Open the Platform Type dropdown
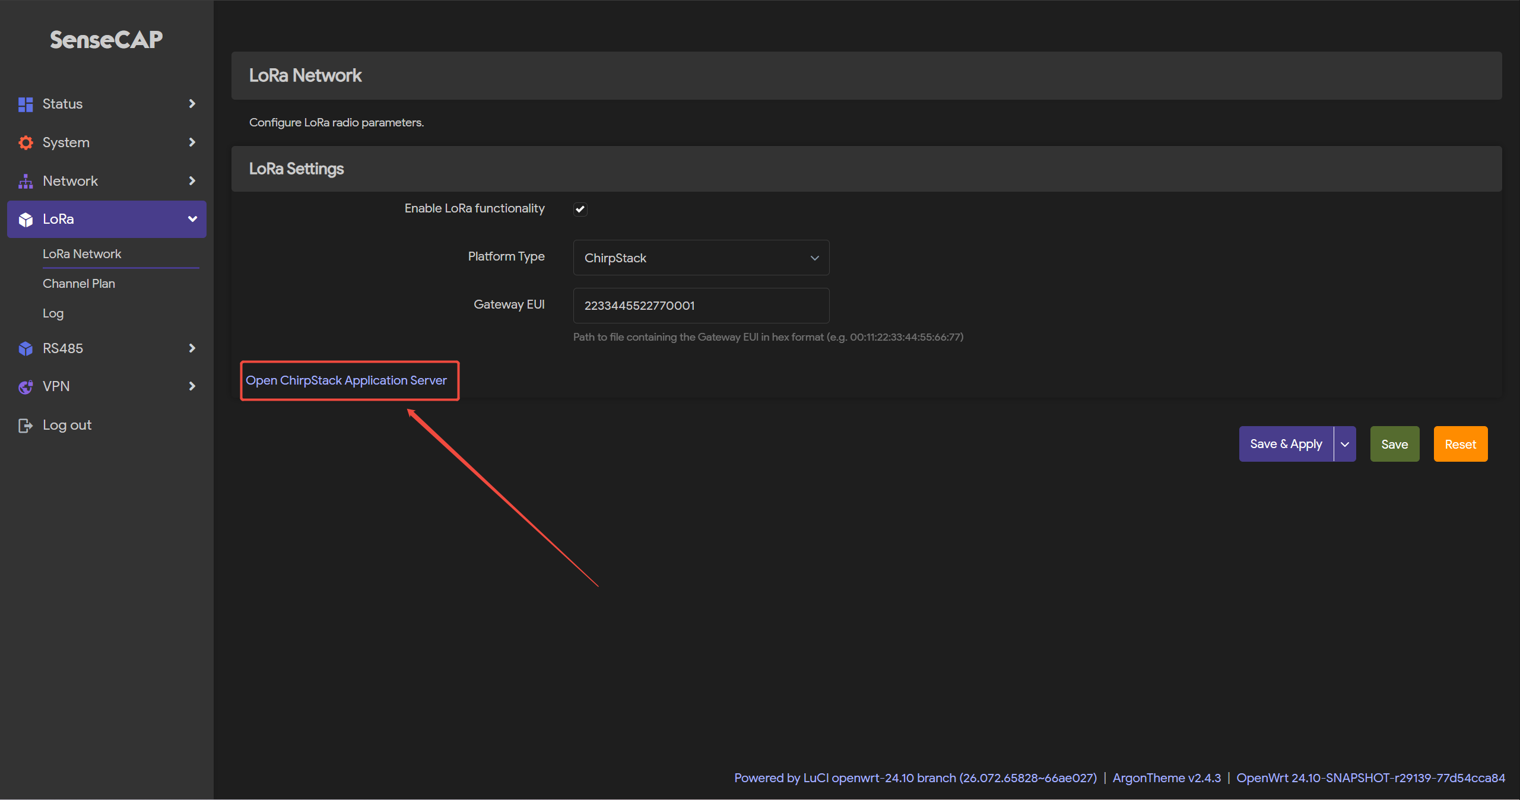 (x=700, y=258)
